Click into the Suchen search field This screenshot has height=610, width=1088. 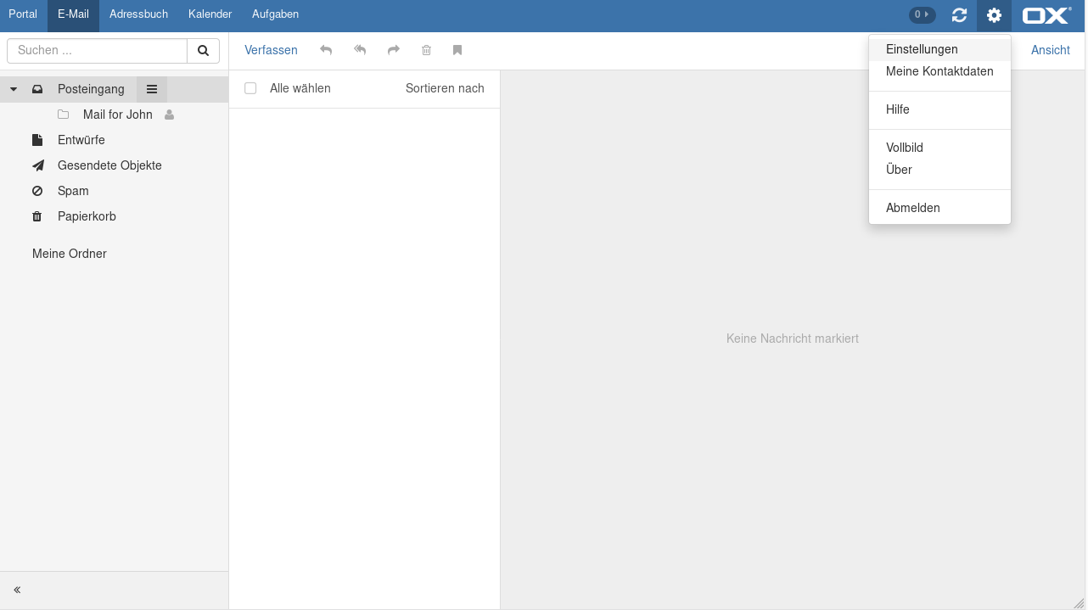click(x=98, y=51)
